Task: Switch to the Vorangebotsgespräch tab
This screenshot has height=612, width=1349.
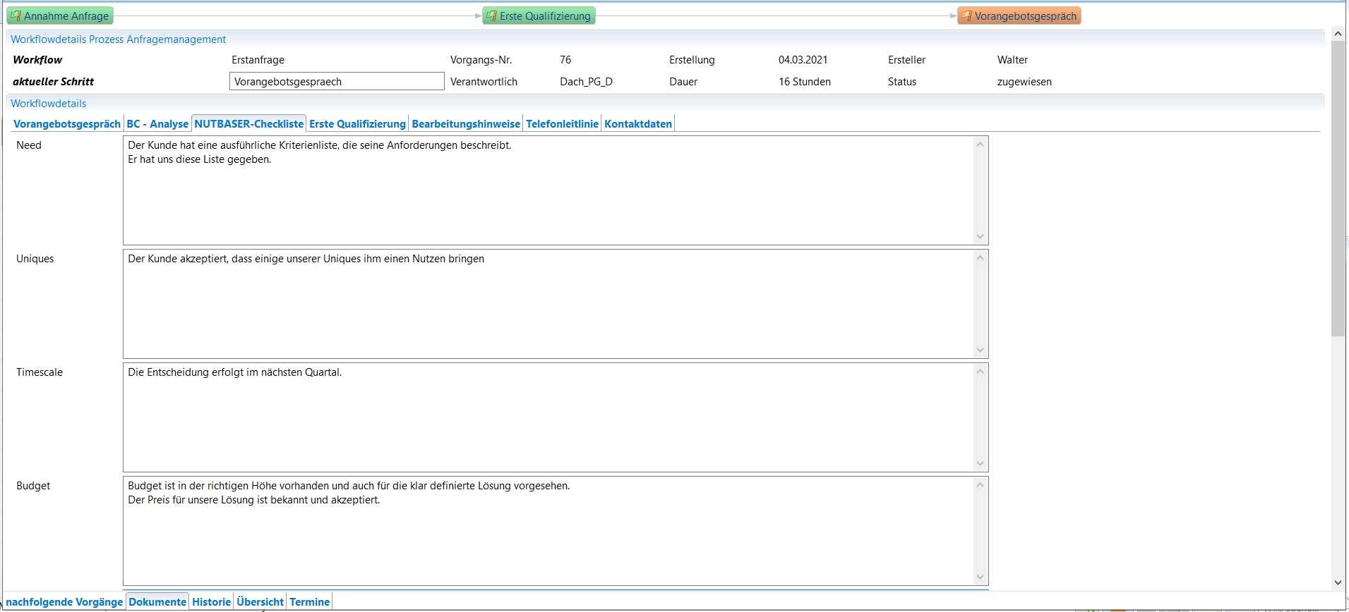Action: click(x=67, y=124)
